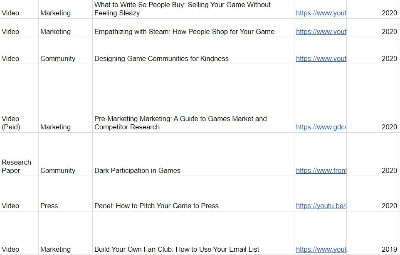Click the youtu.be link in Press row
This screenshot has height=255, width=400.
tap(321, 206)
